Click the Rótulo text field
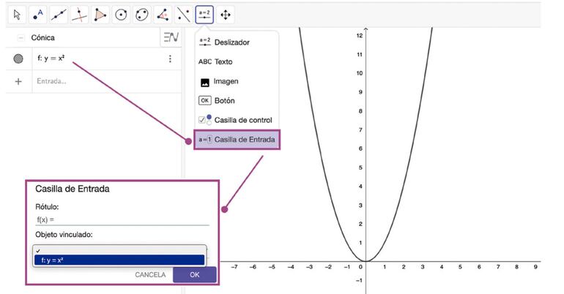This screenshot has width=564, height=294. (x=122, y=219)
